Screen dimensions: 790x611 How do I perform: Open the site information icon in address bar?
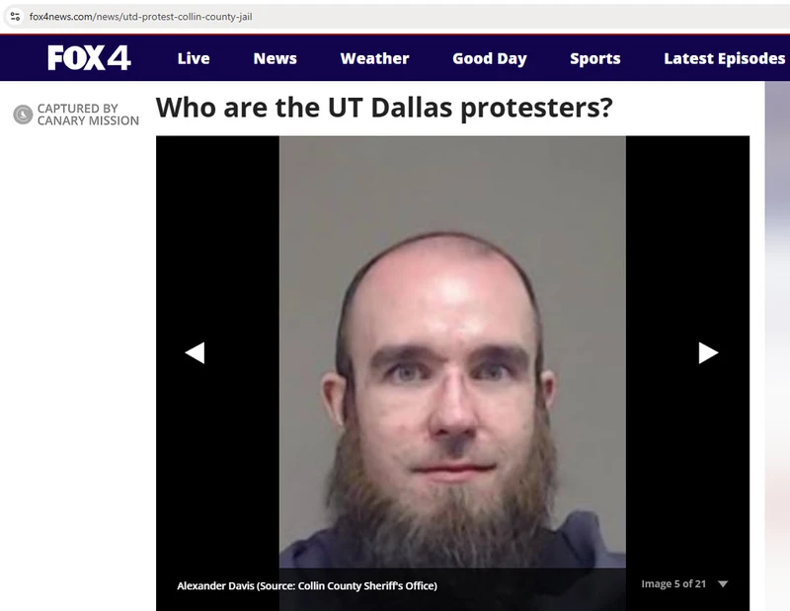pos(15,16)
